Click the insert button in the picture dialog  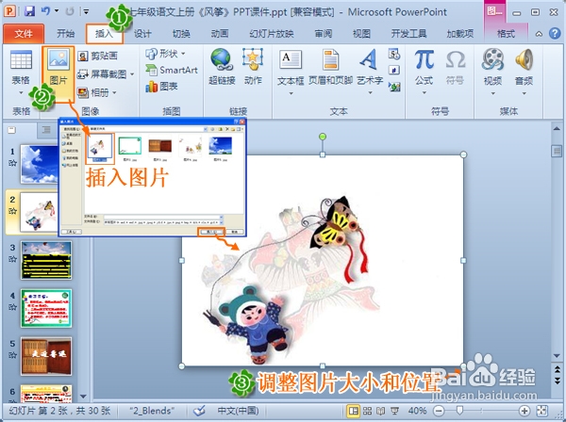210,232
